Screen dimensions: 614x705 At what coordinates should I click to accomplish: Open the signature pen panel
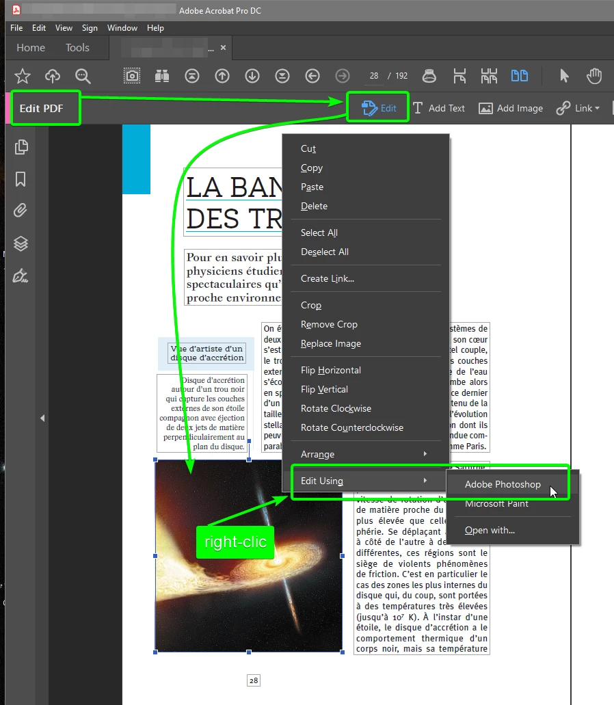[21, 276]
